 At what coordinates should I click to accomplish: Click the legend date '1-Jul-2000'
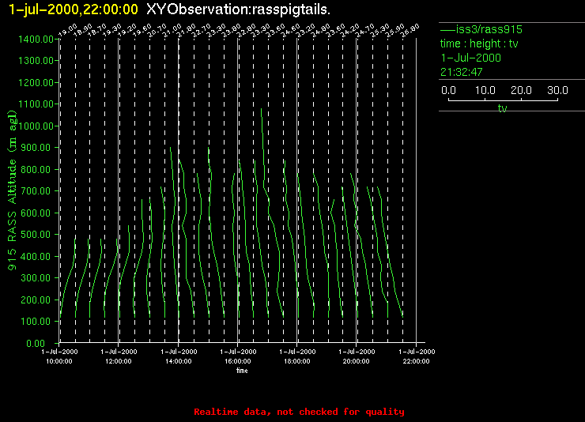click(x=471, y=58)
